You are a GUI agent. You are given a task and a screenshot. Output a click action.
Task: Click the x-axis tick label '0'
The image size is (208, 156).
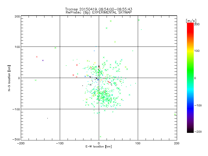[99, 143]
